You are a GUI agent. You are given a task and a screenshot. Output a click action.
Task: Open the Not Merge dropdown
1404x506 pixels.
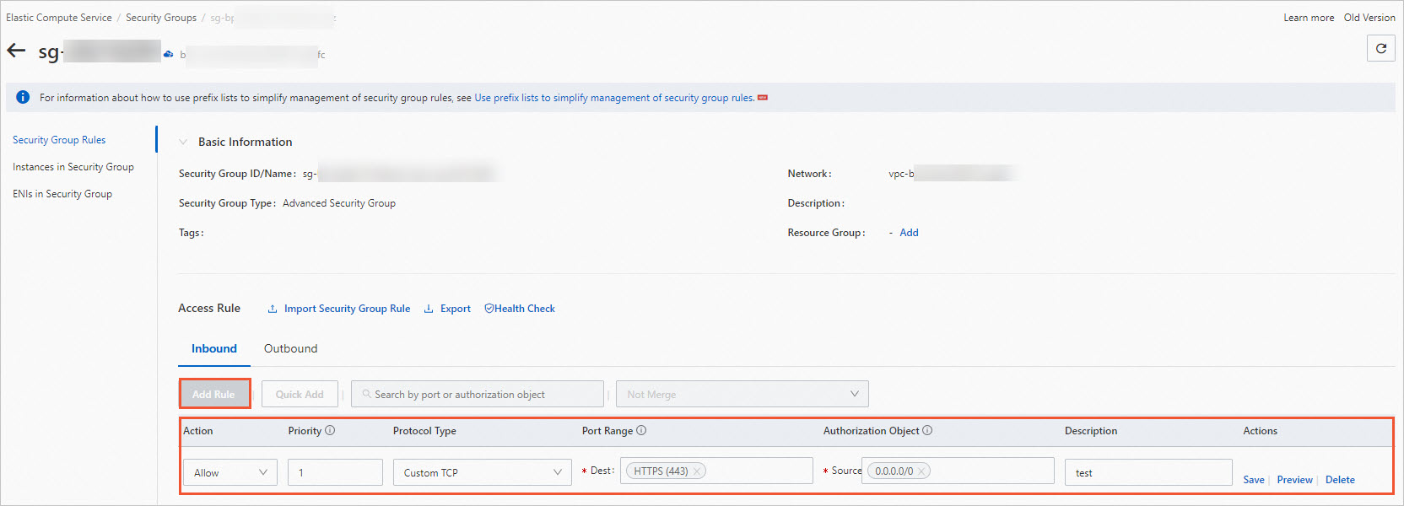coord(742,394)
